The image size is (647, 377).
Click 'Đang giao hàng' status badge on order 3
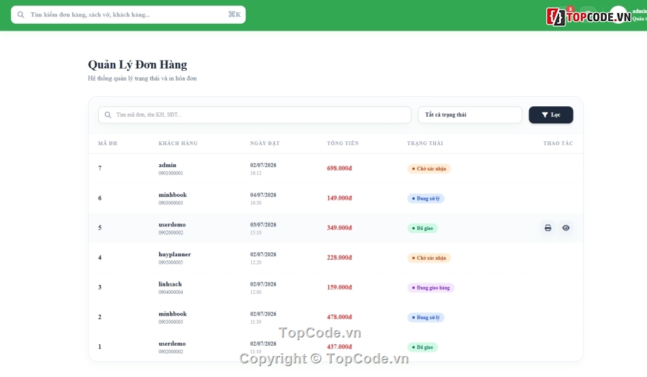(431, 288)
